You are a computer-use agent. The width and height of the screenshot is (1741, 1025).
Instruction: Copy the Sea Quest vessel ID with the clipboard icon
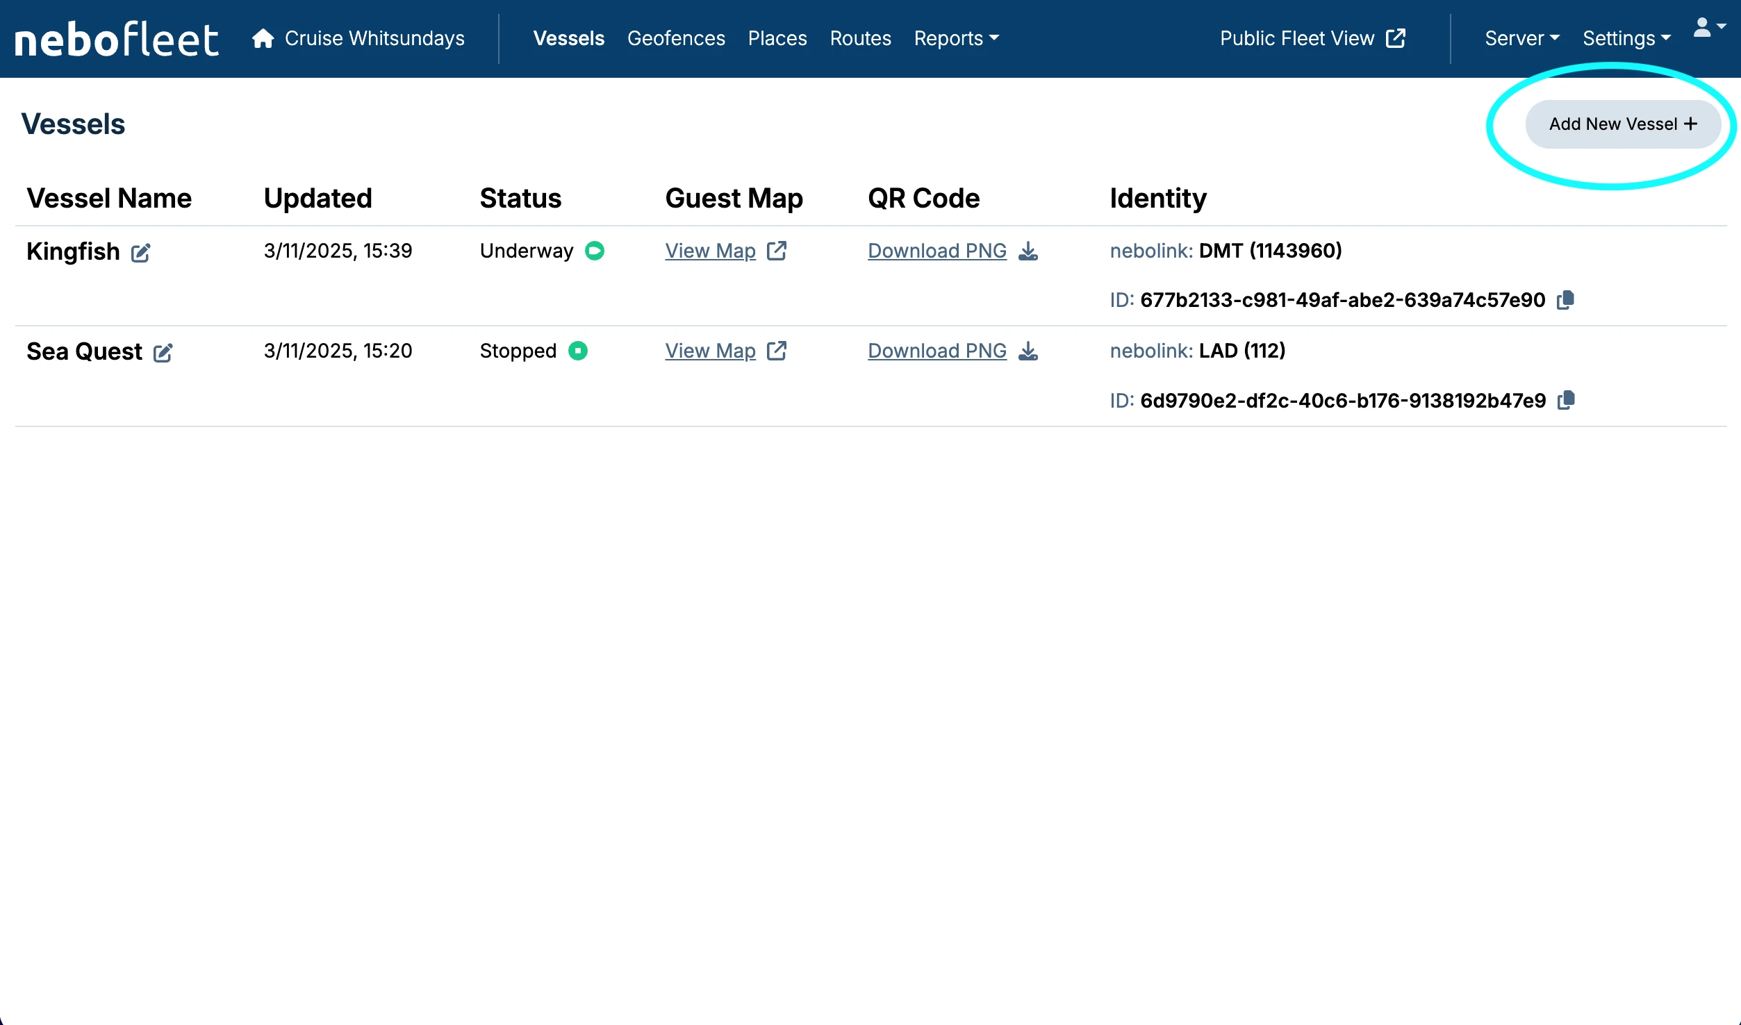tap(1566, 401)
